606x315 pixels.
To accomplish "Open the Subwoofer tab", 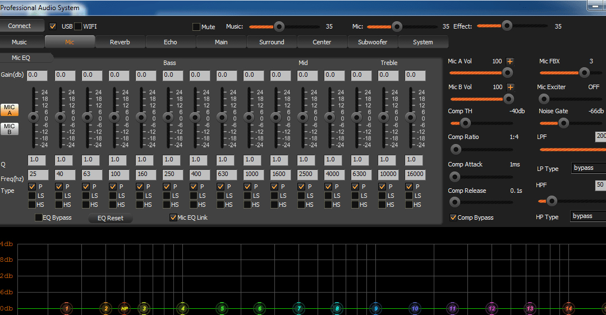I will 373,42.
